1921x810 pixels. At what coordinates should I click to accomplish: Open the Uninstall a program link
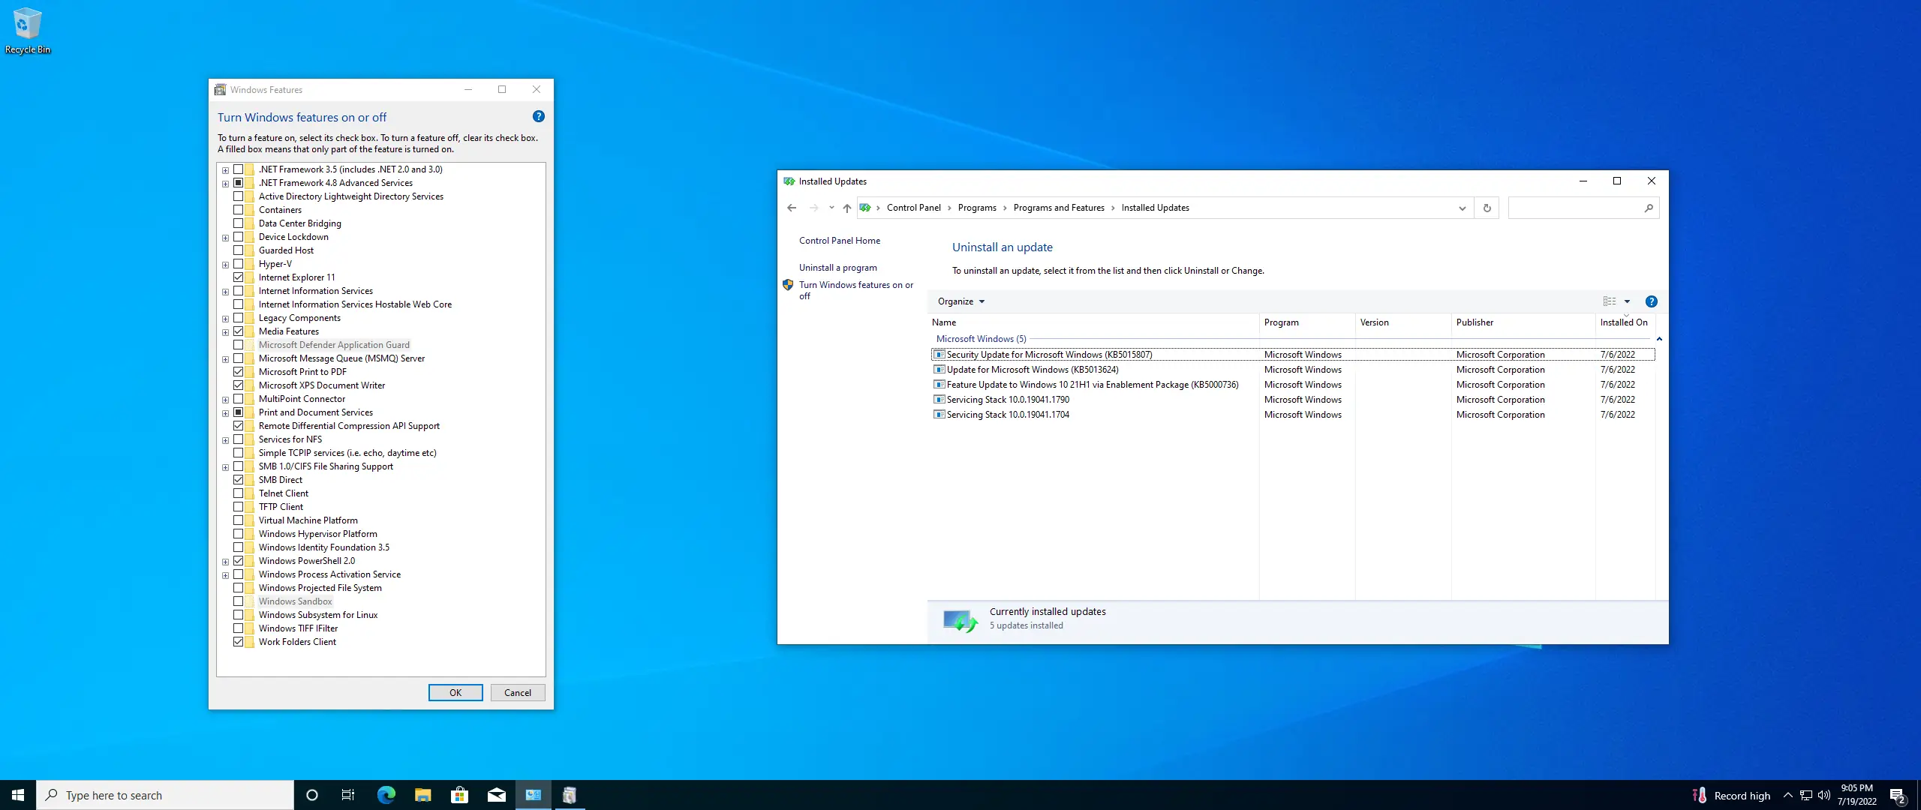point(837,268)
